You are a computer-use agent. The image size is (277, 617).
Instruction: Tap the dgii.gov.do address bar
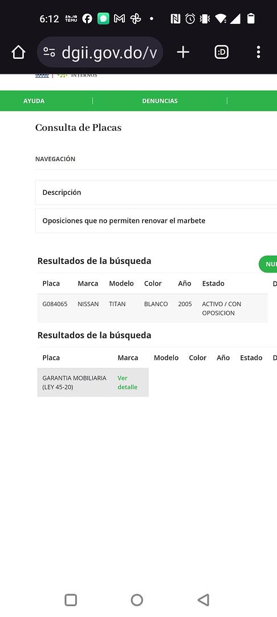100,52
